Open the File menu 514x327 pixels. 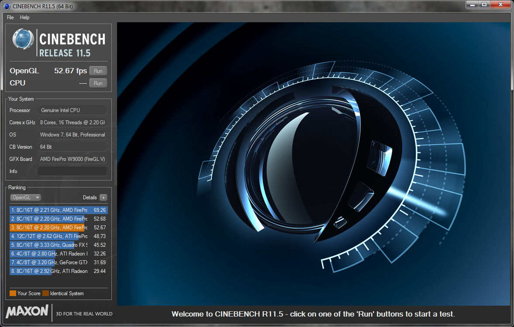10,17
